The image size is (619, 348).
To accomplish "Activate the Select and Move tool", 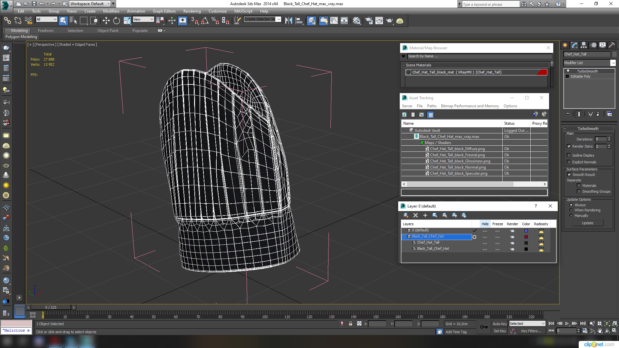I will click(x=106, y=21).
